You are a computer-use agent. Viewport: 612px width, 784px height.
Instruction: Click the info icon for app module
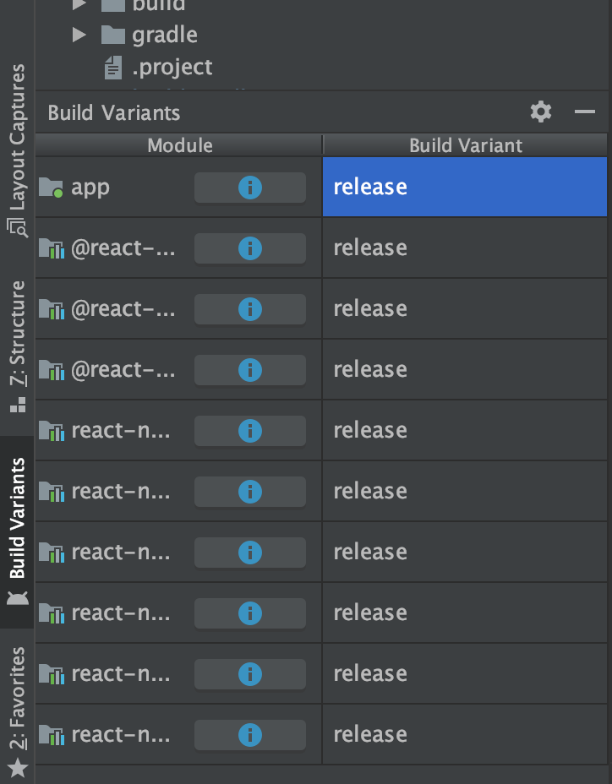click(249, 188)
